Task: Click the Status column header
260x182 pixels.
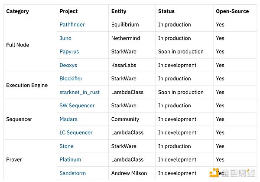Action: pyautogui.click(x=166, y=11)
